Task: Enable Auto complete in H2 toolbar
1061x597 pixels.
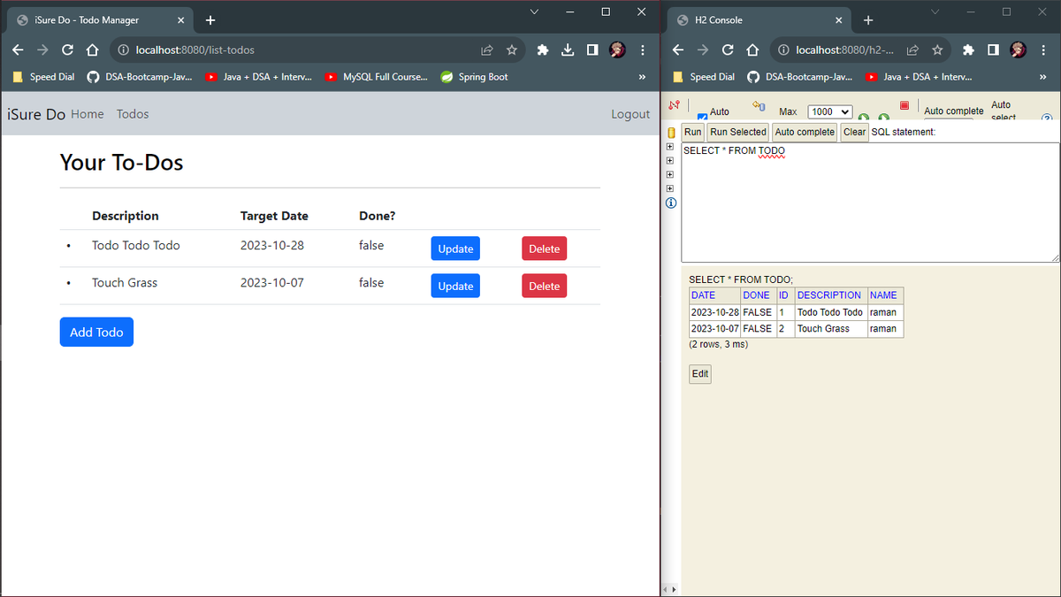Action: click(x=953, y=111)
